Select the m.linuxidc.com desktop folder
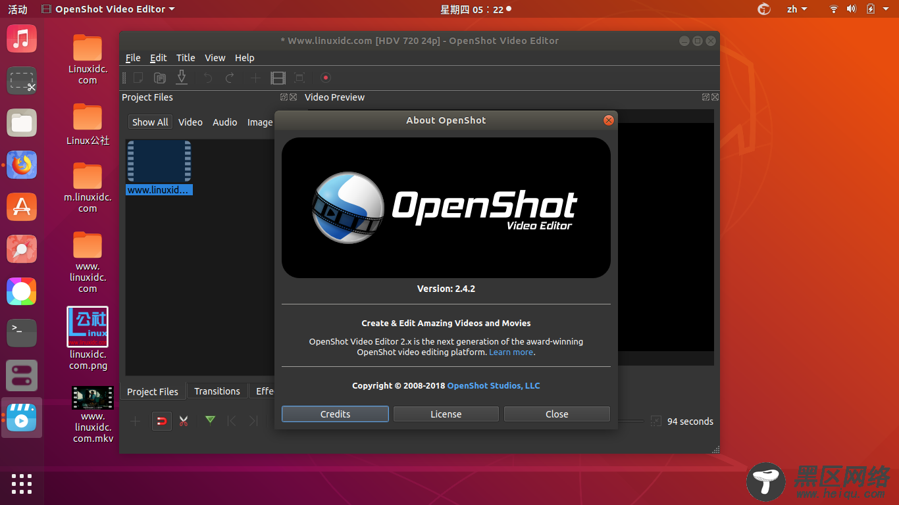The image size is (899, 505). point(88,187)
